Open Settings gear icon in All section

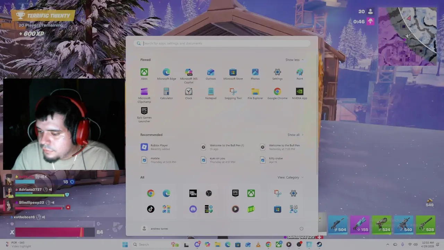point(293,193)
